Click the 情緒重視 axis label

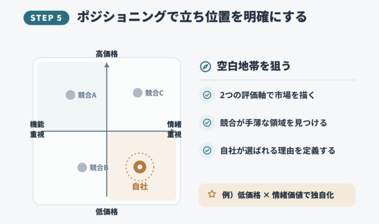click(x=174, y=130)
